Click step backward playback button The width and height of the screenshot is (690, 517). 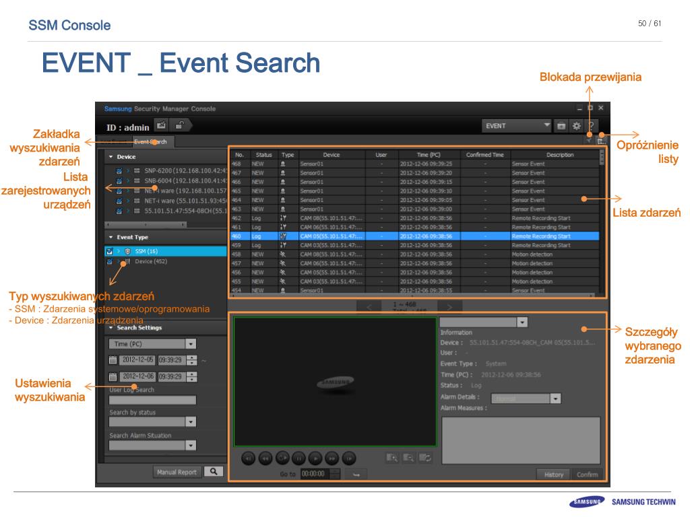(248, 458)
